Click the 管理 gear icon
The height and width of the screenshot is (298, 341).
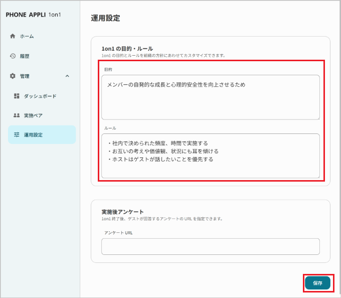(x=13, y=76)
